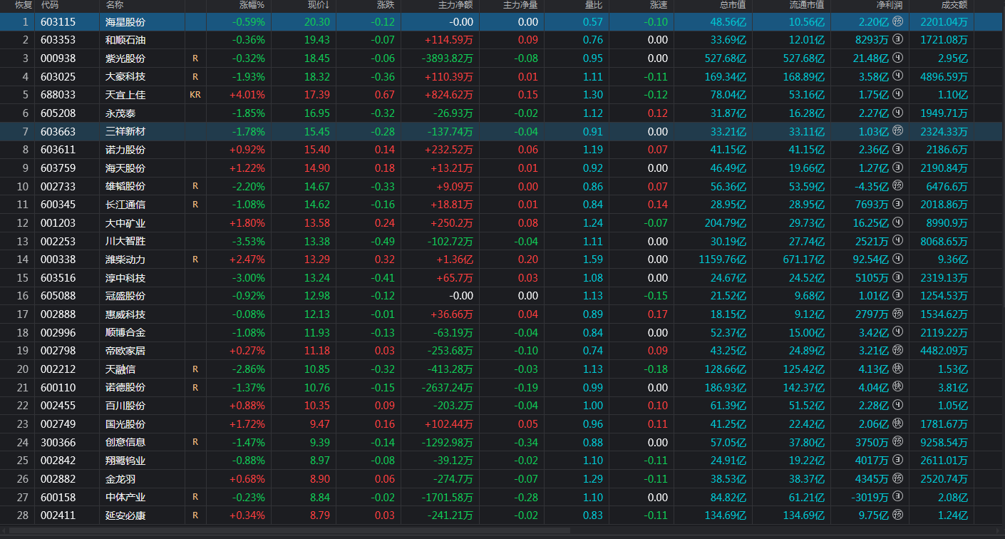The width and height of the screenshot is (1005, 539).
Task: Select the stock code 300366
Action: (58, 442)
